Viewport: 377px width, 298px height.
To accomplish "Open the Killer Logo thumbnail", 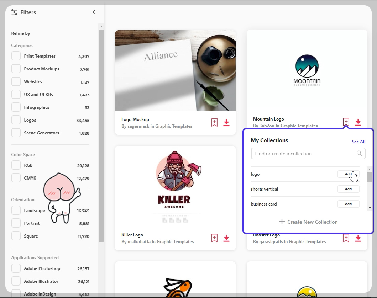I will 175,186.
